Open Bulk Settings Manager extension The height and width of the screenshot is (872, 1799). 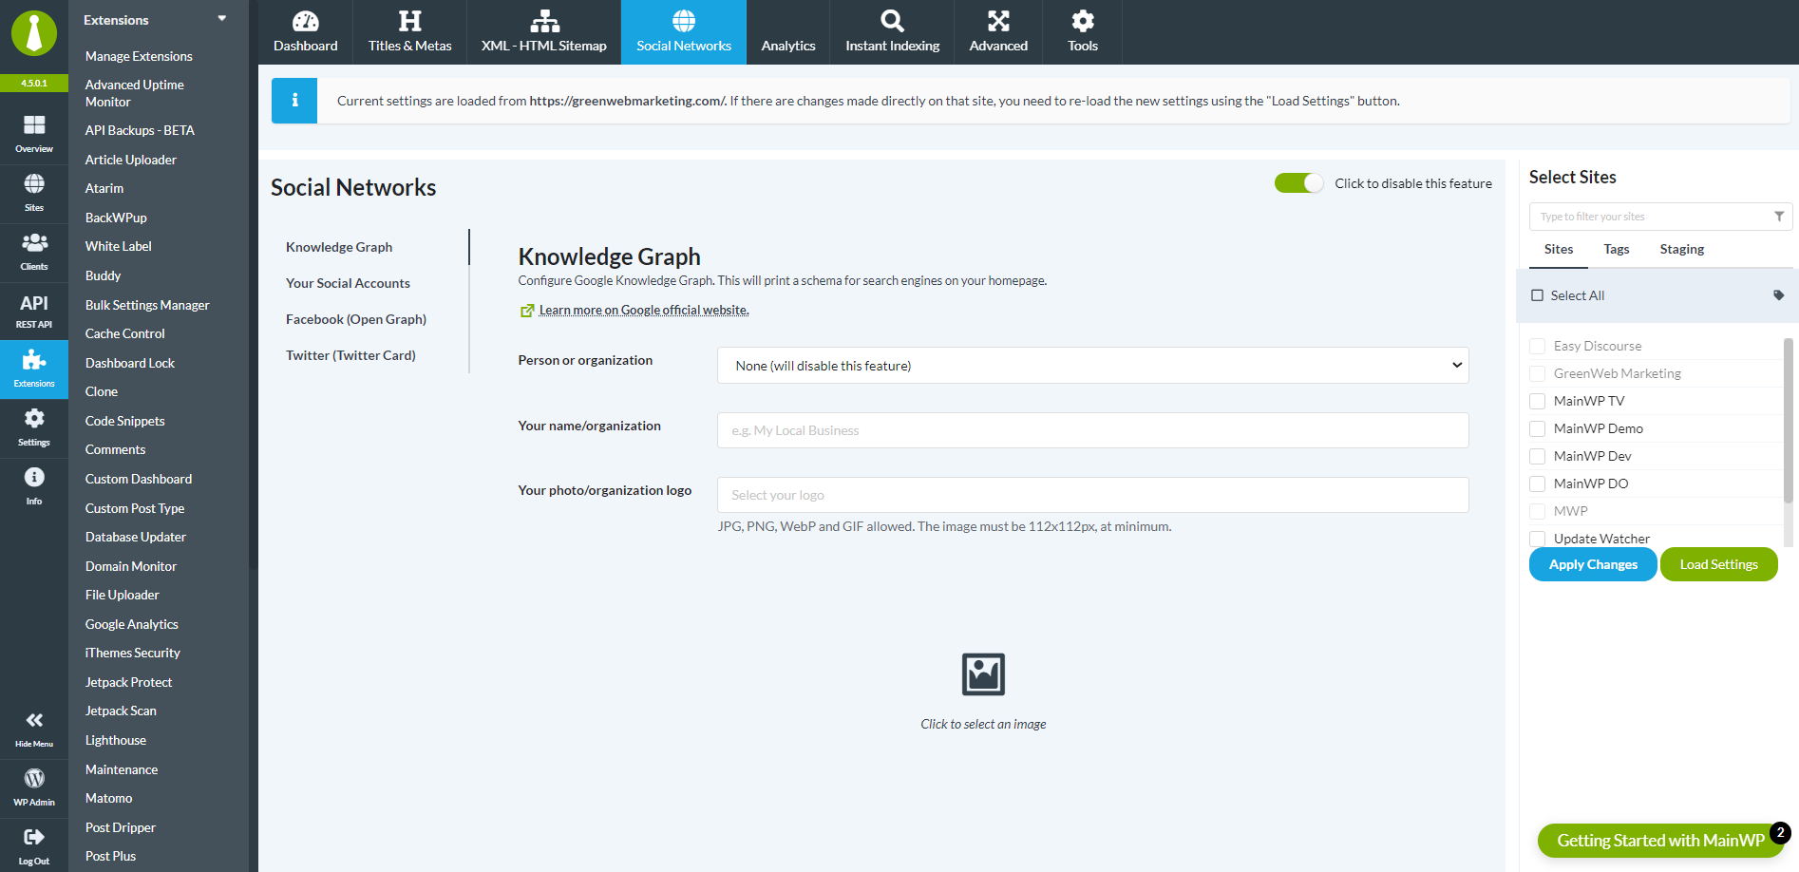147,305
